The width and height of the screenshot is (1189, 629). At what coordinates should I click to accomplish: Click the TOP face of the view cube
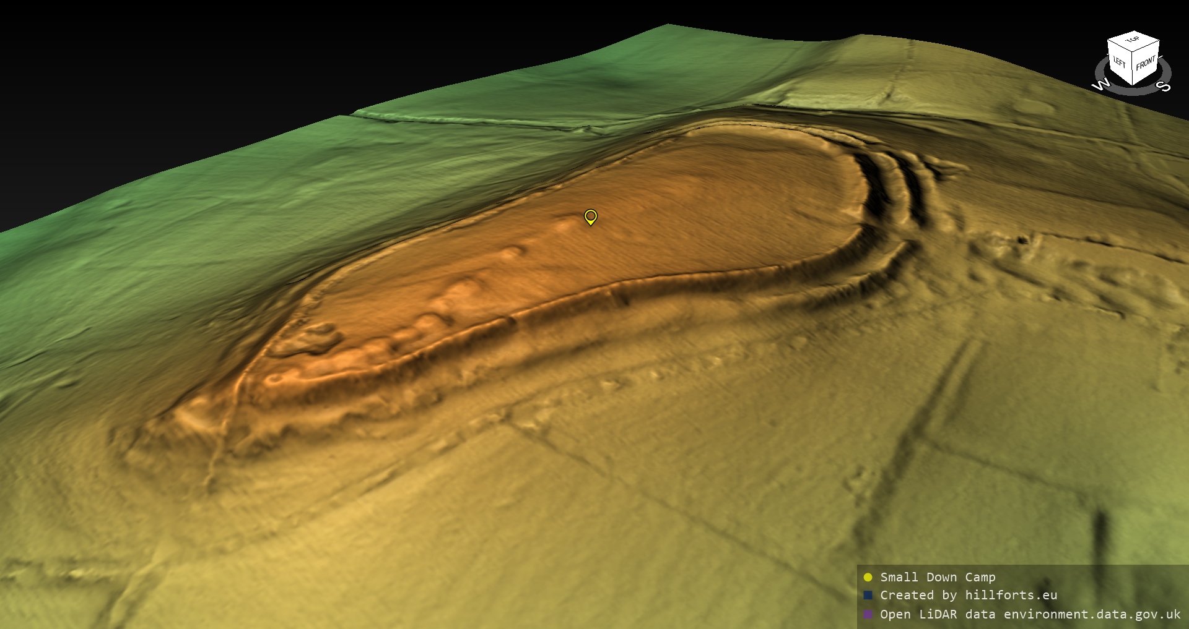point(1133,40)
